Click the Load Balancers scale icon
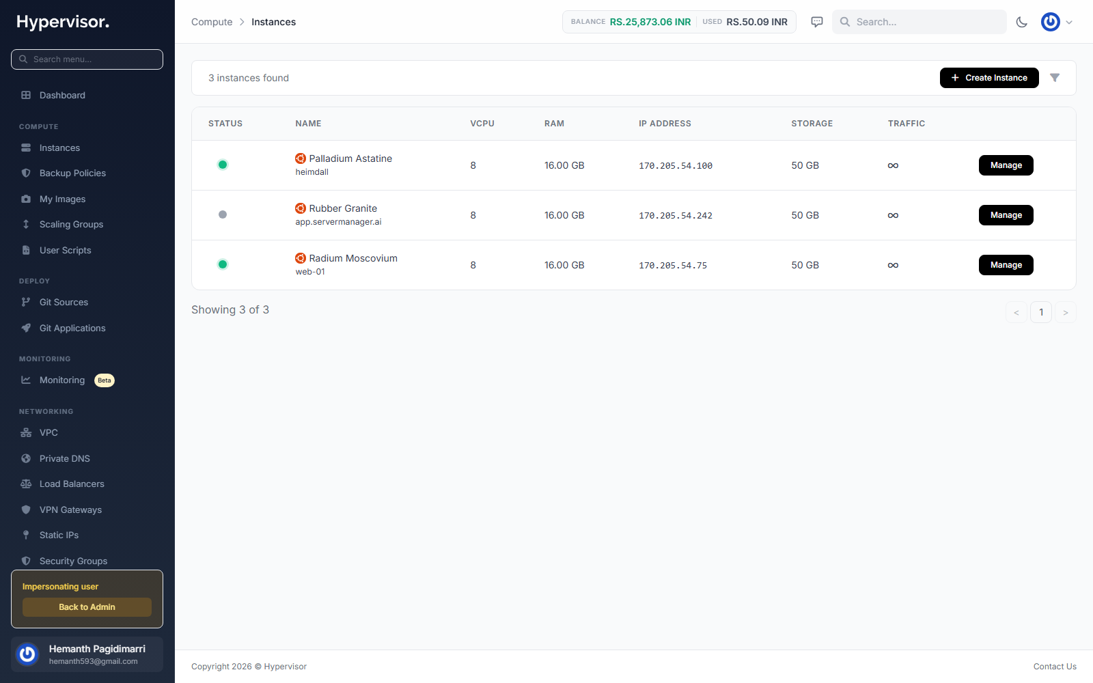The image size is (1093, 683). [26, 484]
